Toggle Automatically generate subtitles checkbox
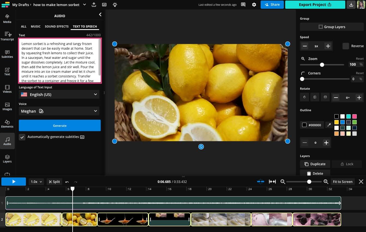 pos(22,137)
